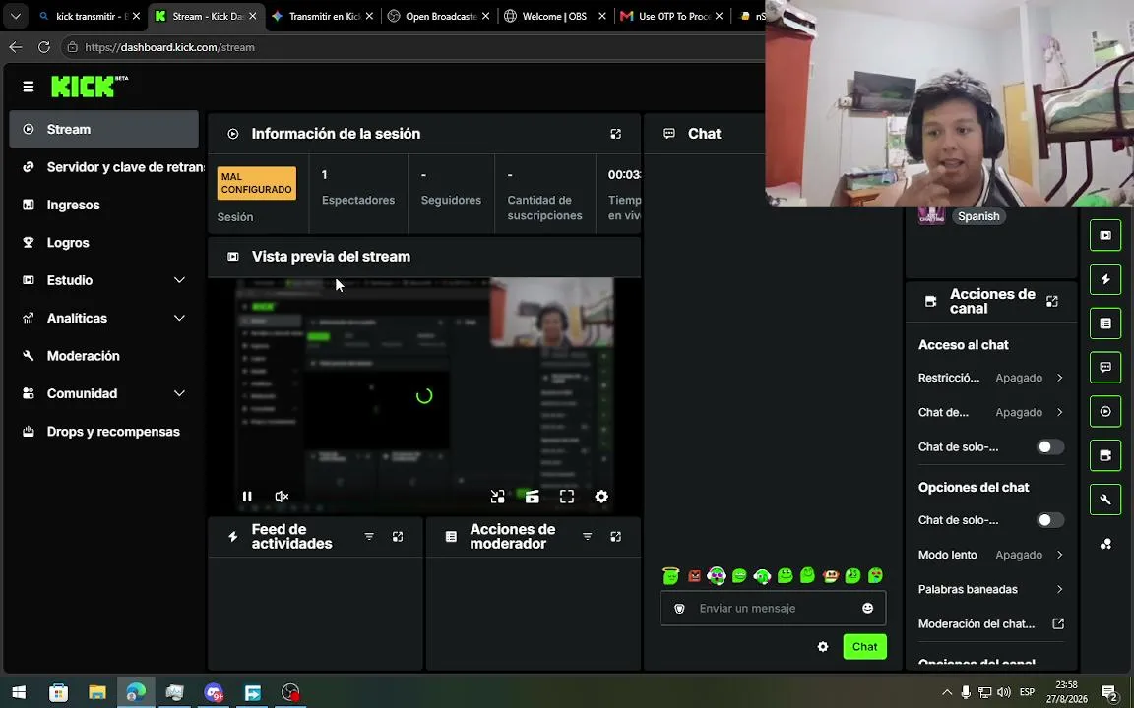This screenshot has height=708, width=1134.
Task: Switch to the Welcome | OBS tab
Action: coord(554,16)
